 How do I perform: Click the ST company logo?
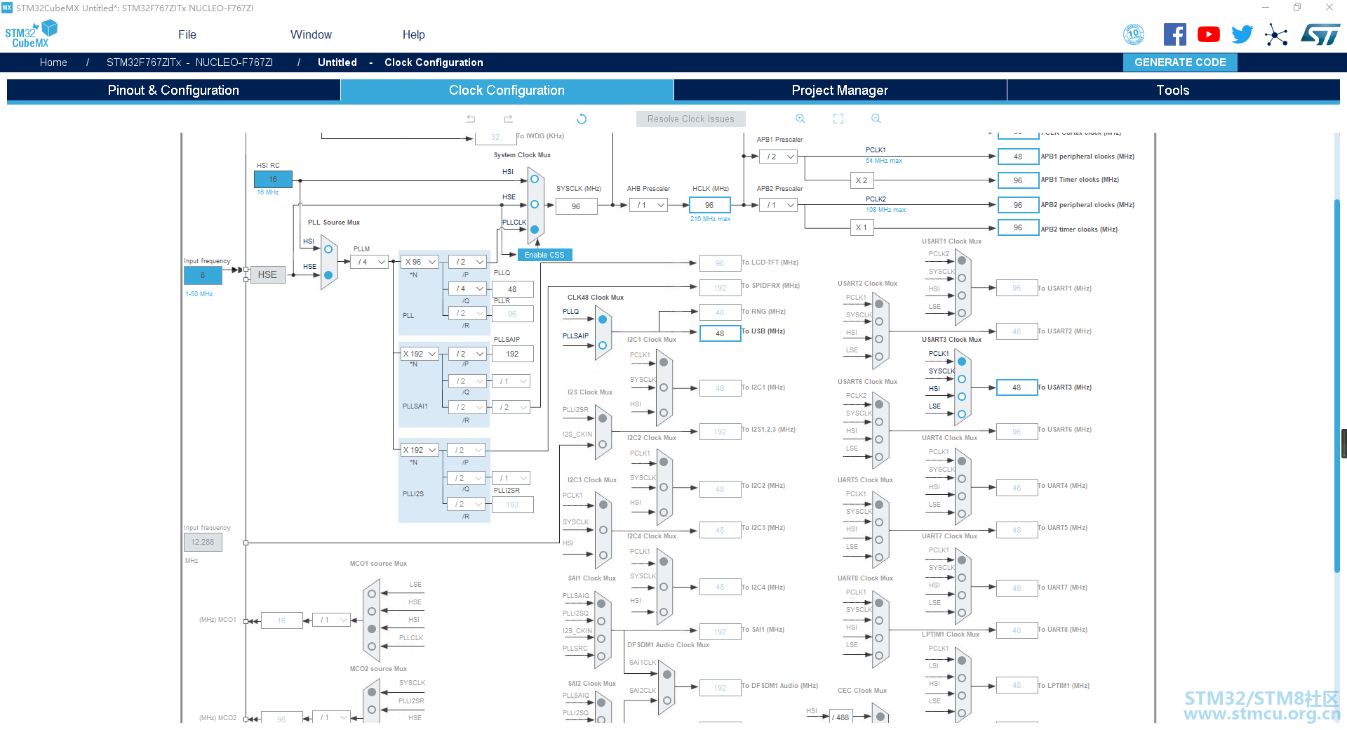tap(1320, 34)
